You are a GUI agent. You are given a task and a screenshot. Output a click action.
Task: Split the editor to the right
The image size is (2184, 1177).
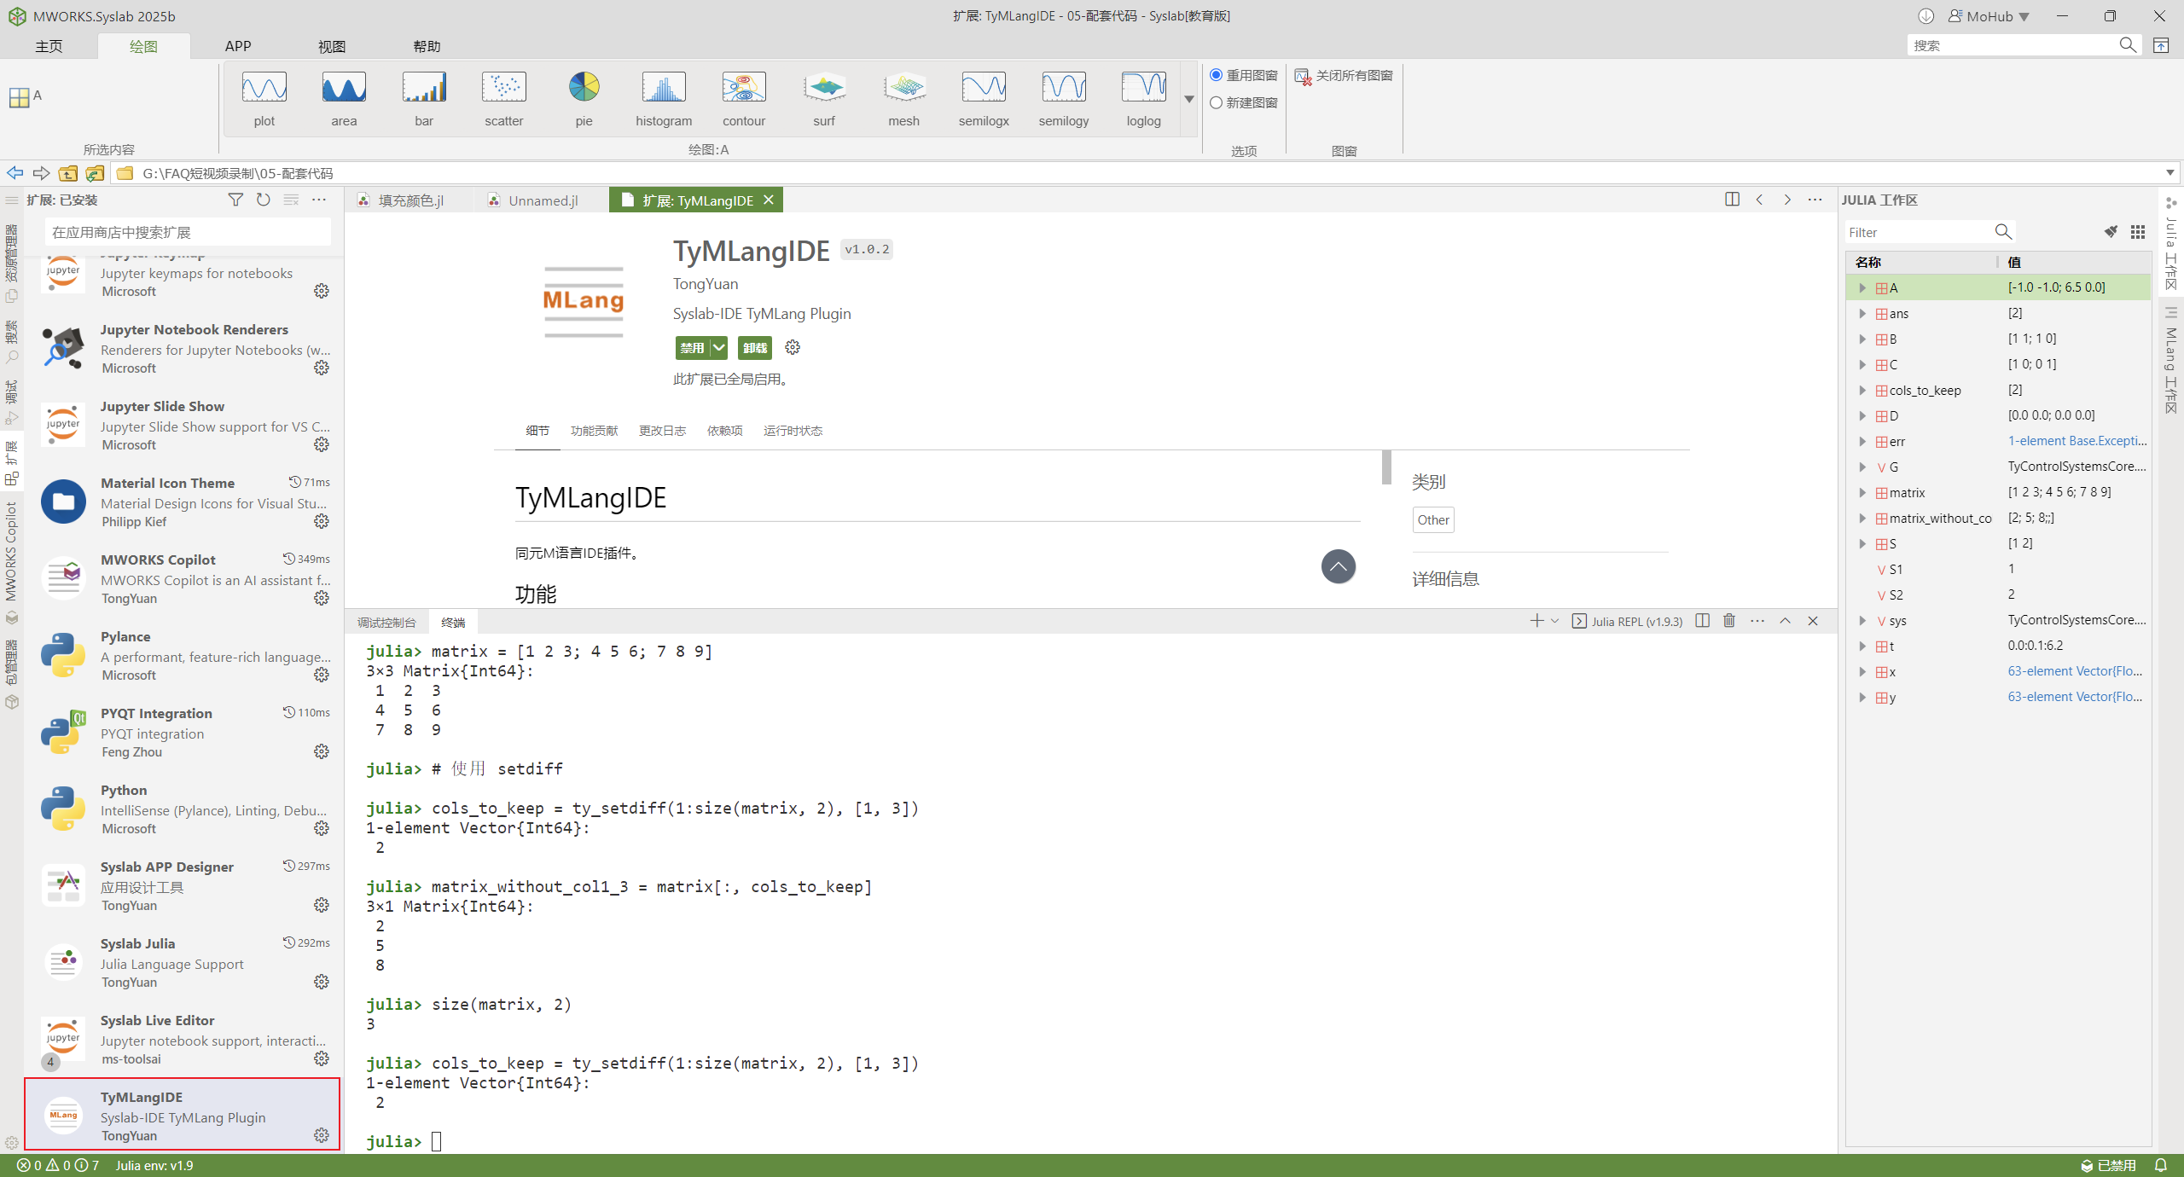(1732, 200)
